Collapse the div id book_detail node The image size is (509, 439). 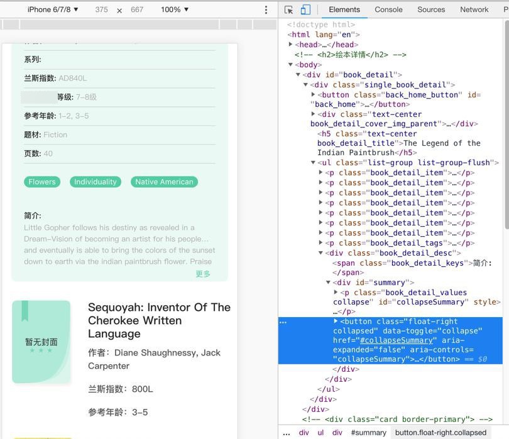tap(298, 74)
